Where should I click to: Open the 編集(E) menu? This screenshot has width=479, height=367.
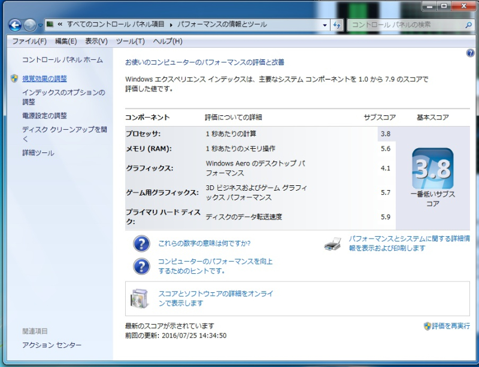pos(66,41)
